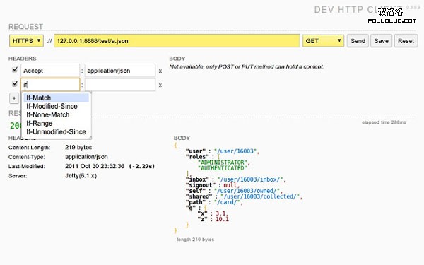This screenshot has width=424, height=265.
Task: Click the empty header value field
Action: [x=120, y=85]
